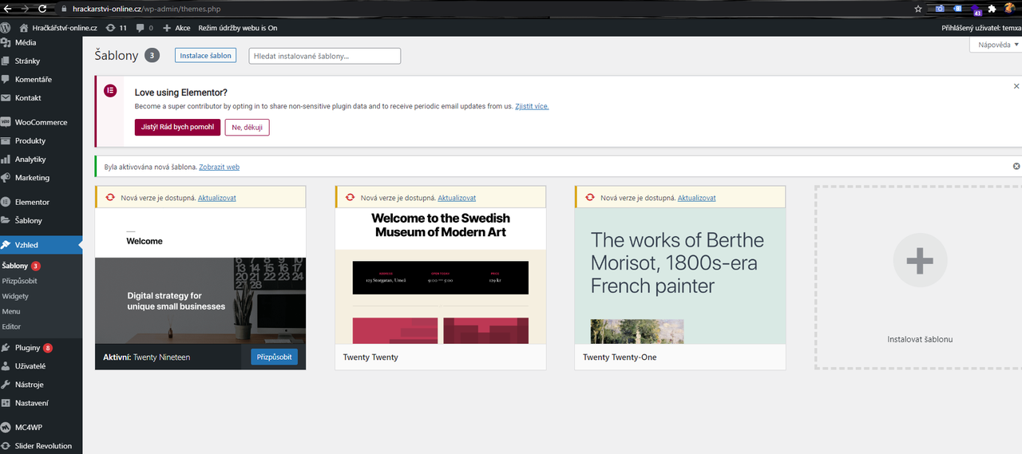
Task: Open the WooCommerce sidebar icon
Action: point(6,122)
